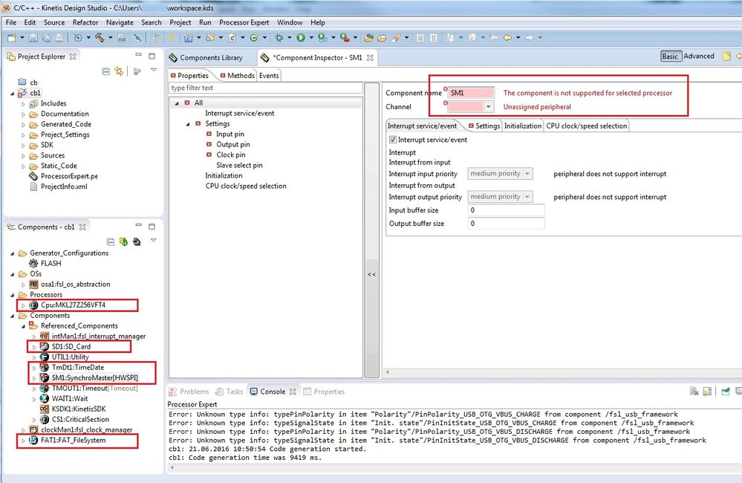
Task: Click the << collapse panel button
Action: coord(371,275)
